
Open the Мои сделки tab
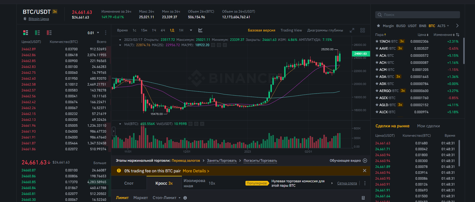pyautogui.click(x=428, y=126)
